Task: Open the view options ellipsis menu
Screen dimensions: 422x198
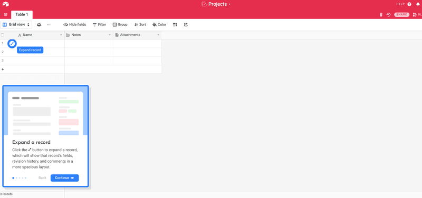Action: [x=49, y=25]
